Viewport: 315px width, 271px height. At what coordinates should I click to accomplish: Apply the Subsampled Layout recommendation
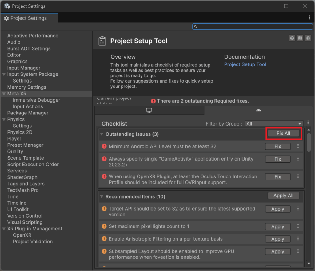point(278,252)
